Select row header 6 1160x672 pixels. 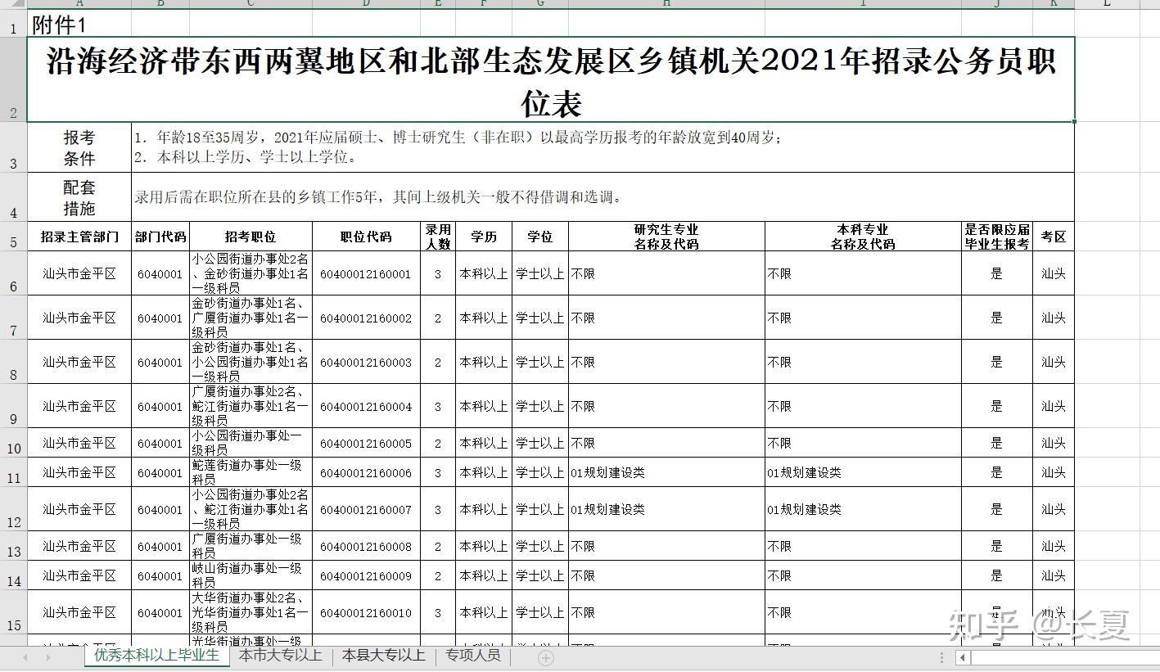[x=13, y=273]
